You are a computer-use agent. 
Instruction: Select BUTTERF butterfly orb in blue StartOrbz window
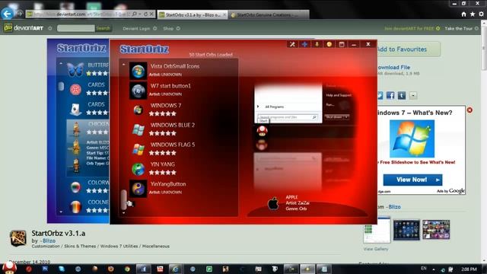pos(75,69)
